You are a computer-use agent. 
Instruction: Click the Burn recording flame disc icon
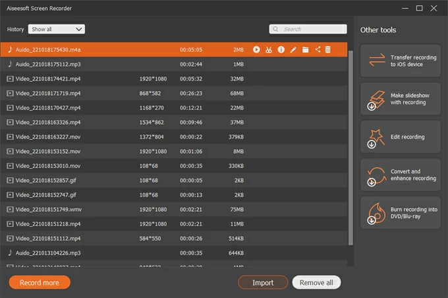(377, 213)
